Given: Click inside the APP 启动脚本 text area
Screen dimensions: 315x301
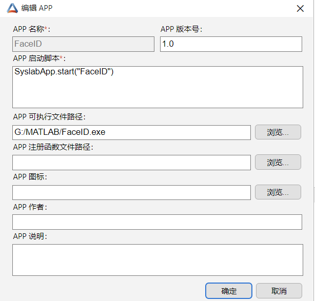Looking at the screenshot, I should pos(157,87).
